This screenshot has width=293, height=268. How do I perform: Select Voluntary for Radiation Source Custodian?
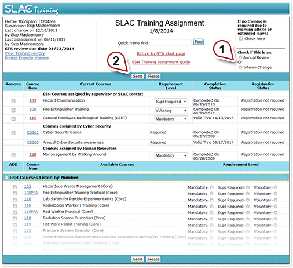[x=276, y=219]
